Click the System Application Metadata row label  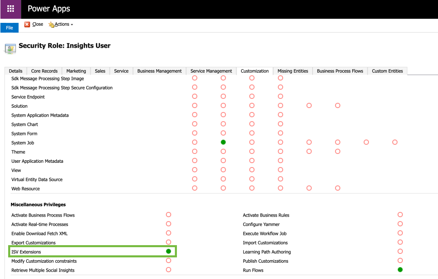(40, 115)
